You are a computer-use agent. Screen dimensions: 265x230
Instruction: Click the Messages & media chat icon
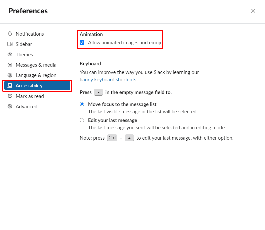click(x=10, y=65)
